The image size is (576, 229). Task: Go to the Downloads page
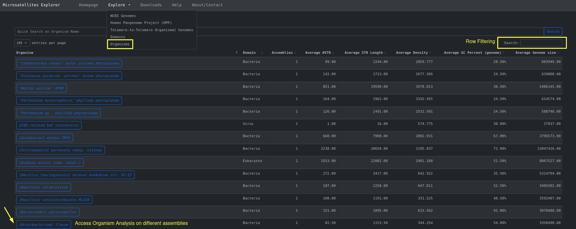pos(151,5)
